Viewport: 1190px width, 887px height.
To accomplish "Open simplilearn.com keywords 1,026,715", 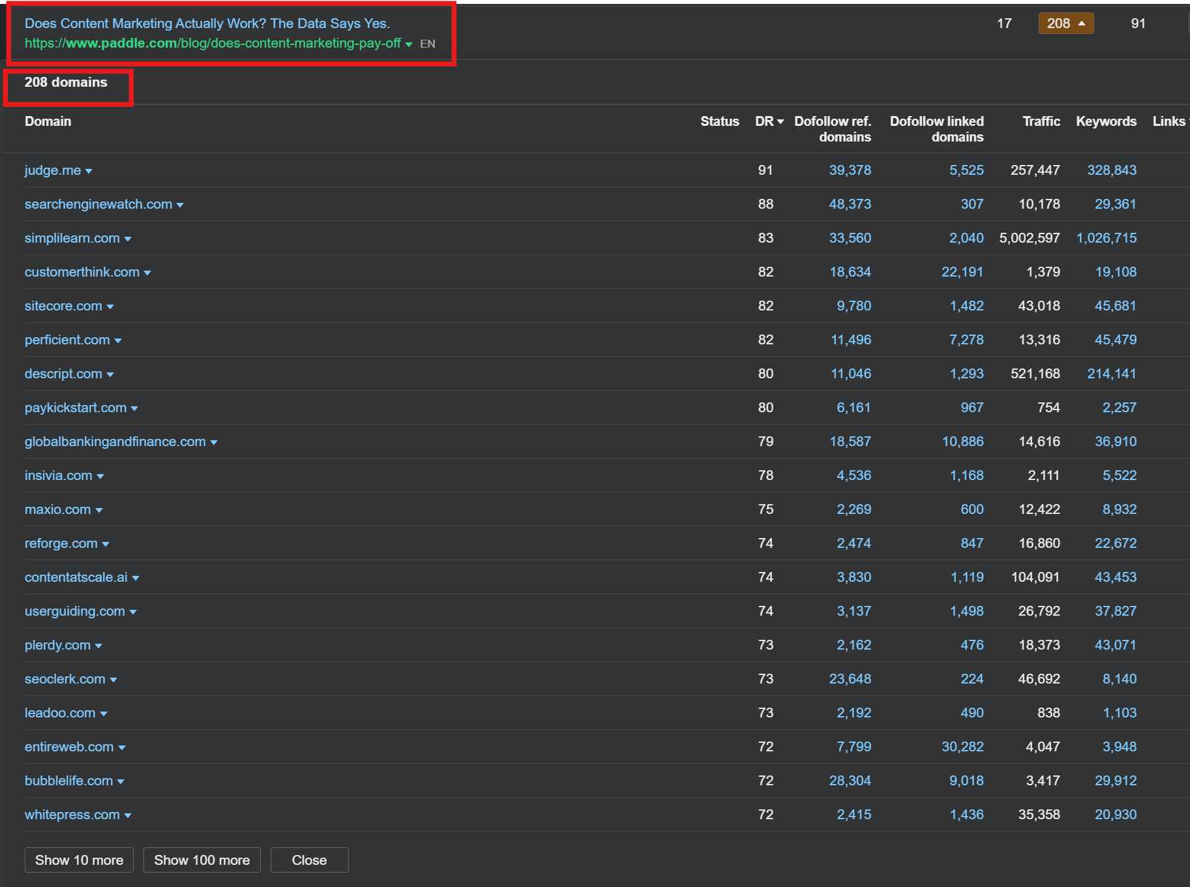I will (x=1107, y=238).
